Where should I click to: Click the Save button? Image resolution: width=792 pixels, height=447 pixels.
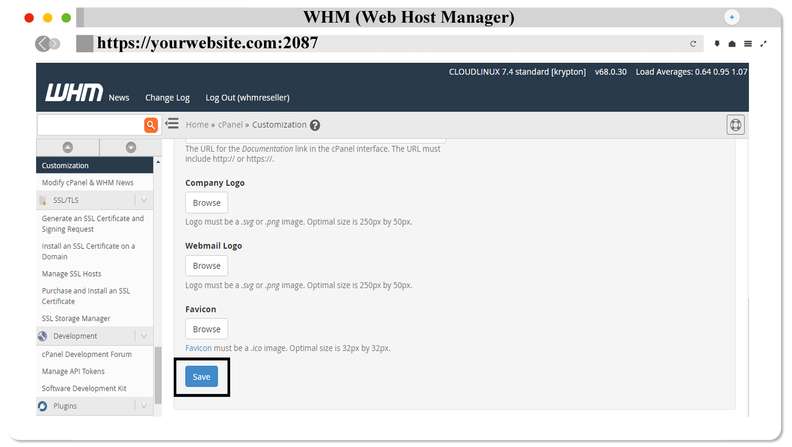201,377
